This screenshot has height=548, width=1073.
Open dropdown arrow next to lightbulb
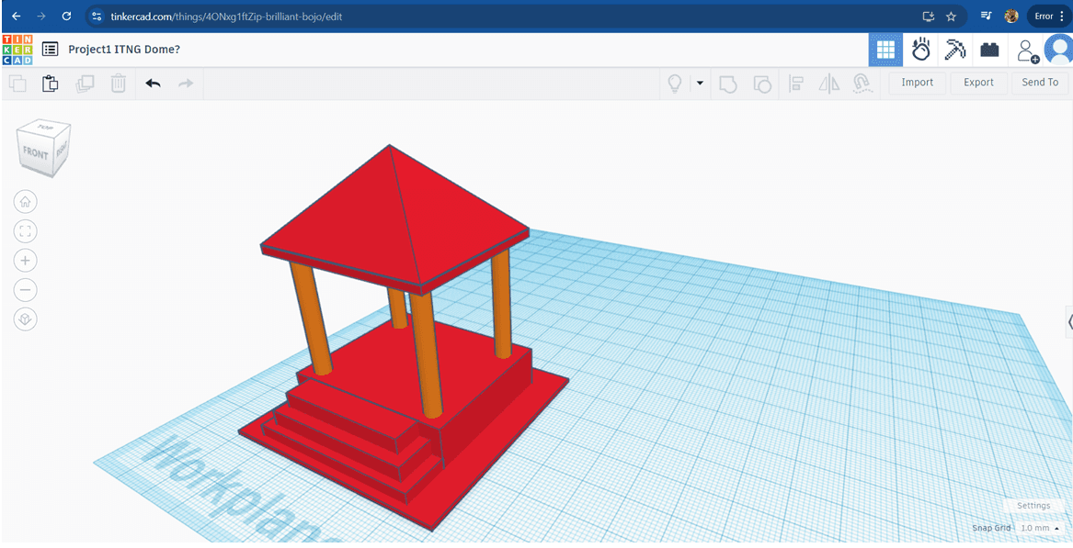click(x=700, y=84)
